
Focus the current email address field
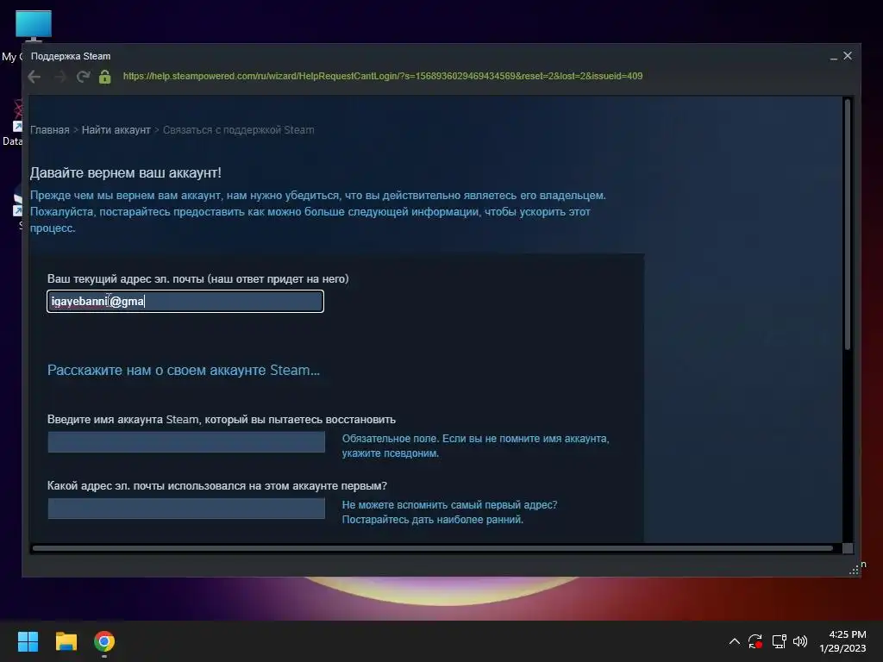coord(185,301)
